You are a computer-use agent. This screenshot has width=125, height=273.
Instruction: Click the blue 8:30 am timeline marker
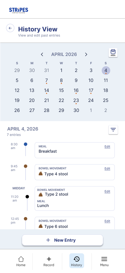tap(26, 144)
